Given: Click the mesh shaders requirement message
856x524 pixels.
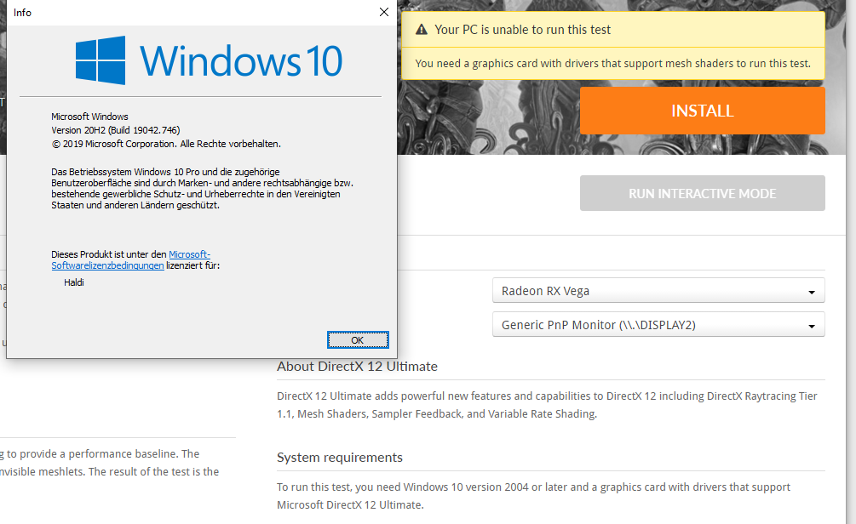Looking at the screenshot, I should [x=612, y=63].
